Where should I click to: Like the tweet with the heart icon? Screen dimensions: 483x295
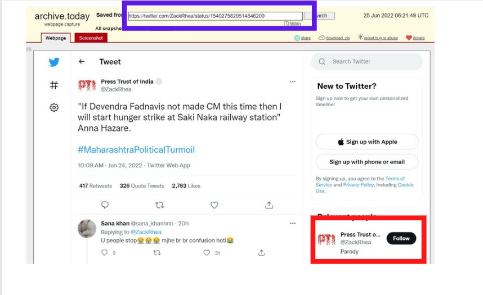click(214, 205)
